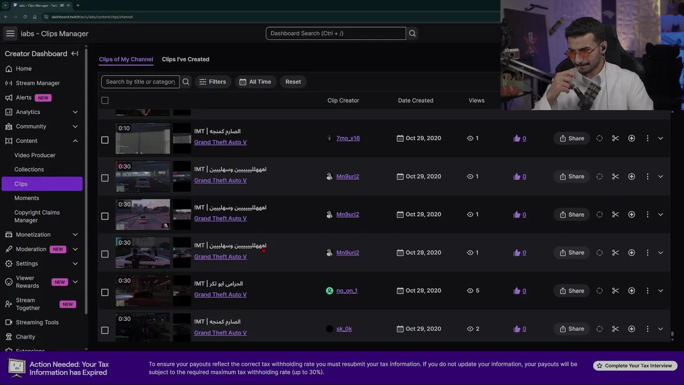Expand the Moderation sidebar section
The image size is (684, 385).
pyautogui.click(x=75, y=249)
